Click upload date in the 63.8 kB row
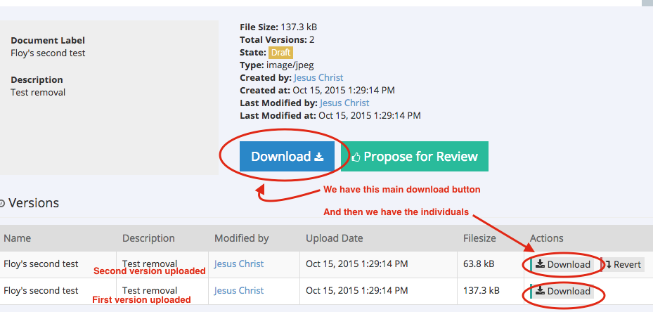The height and width of the screenshot is (312, 653). pos(357,264)
